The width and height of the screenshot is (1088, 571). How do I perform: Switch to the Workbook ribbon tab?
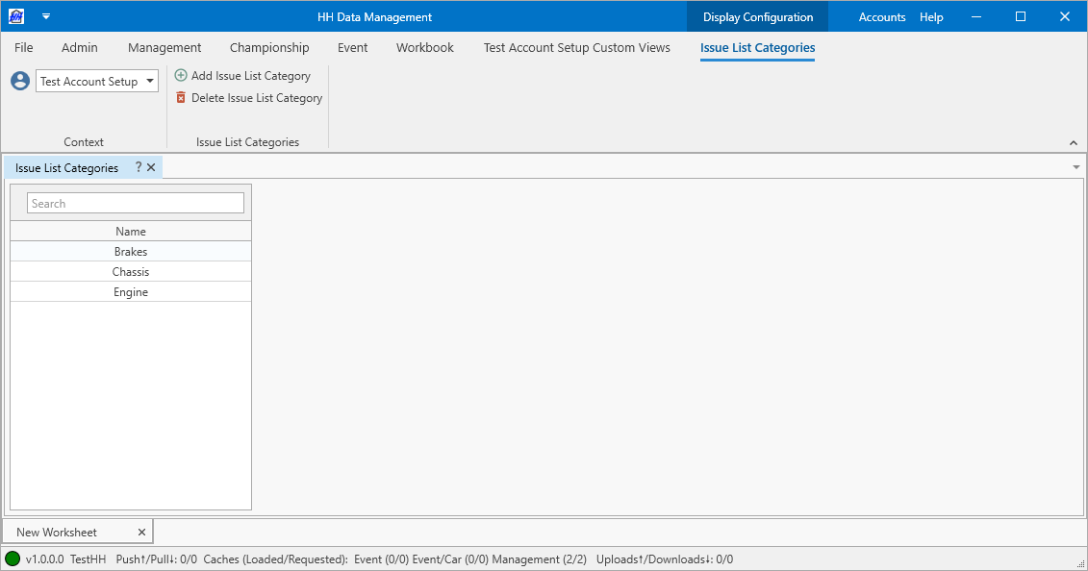click(x=424, y=47)
